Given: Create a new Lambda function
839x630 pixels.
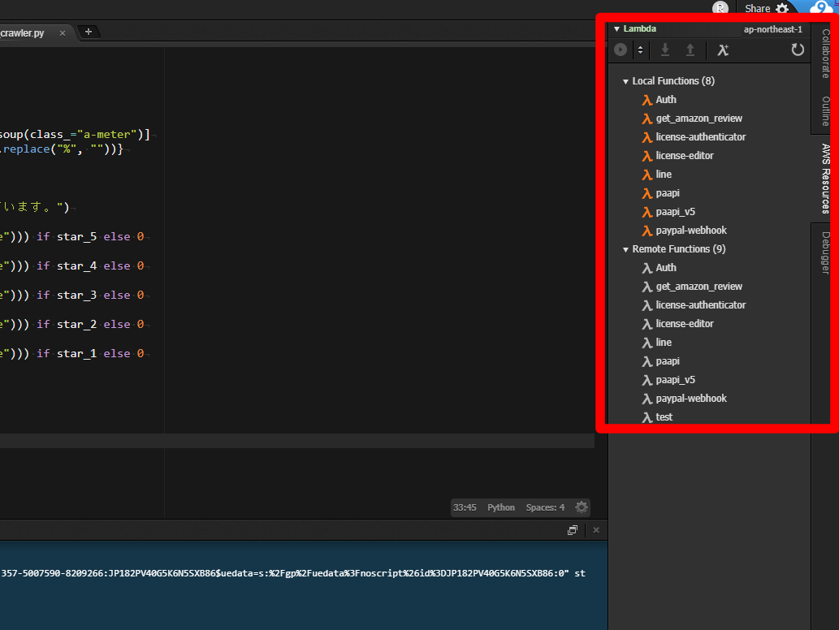Looking at the screenshot, I should (x=723, y=50).
